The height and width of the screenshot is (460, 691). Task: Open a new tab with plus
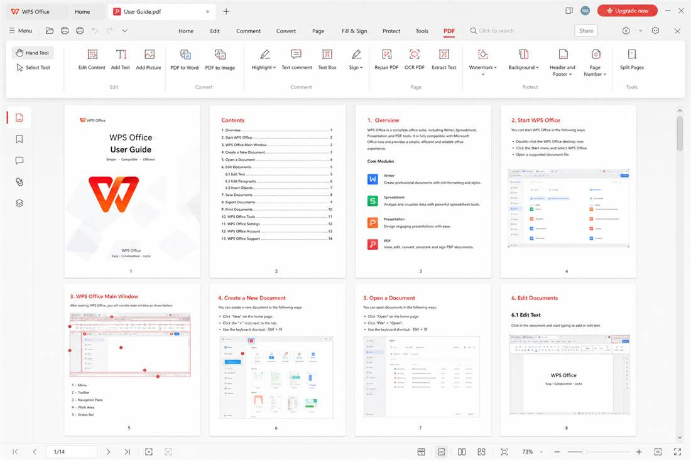(x=226, y=11)
